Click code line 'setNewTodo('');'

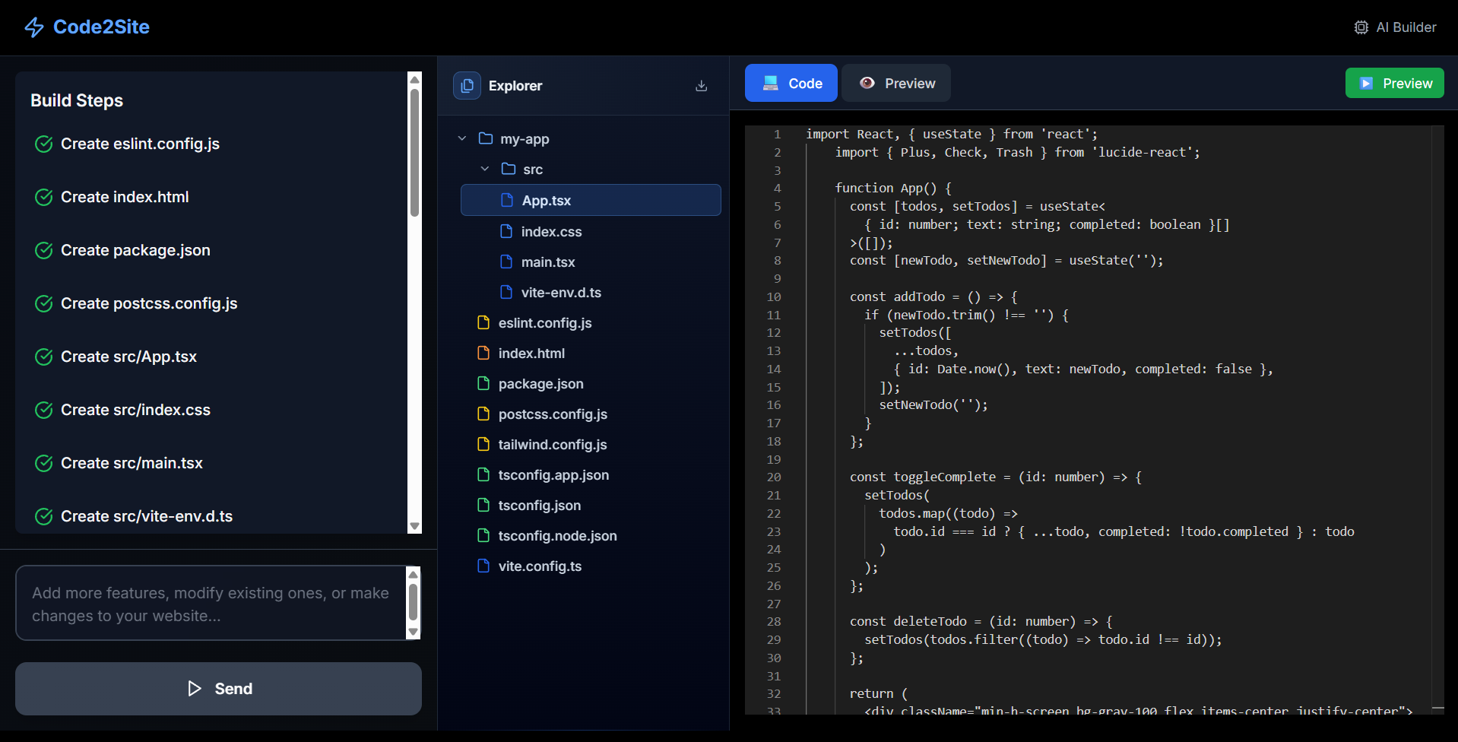tap(933, 404)
